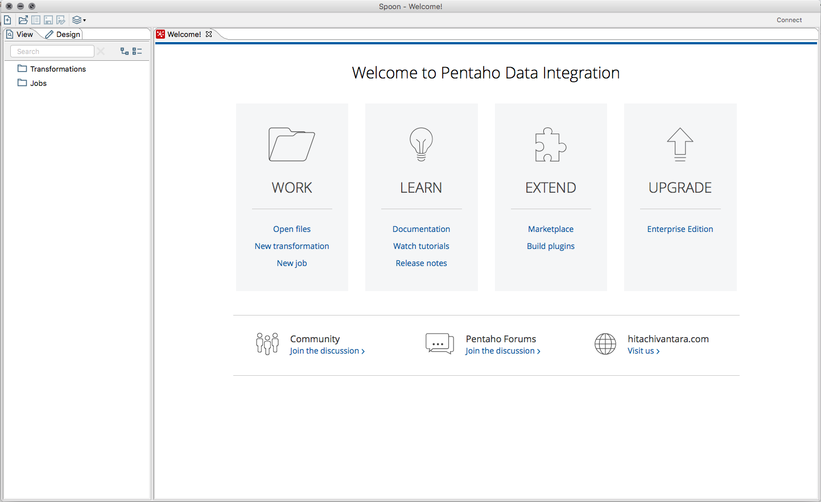
Task: Switch to the Design tab
Action: [63, 34]
